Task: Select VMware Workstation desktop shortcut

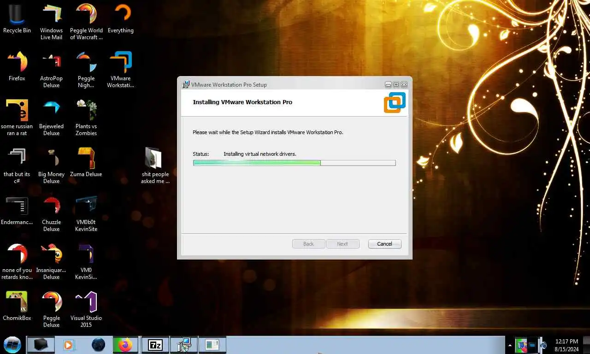Action: click(x=121, y=70)
